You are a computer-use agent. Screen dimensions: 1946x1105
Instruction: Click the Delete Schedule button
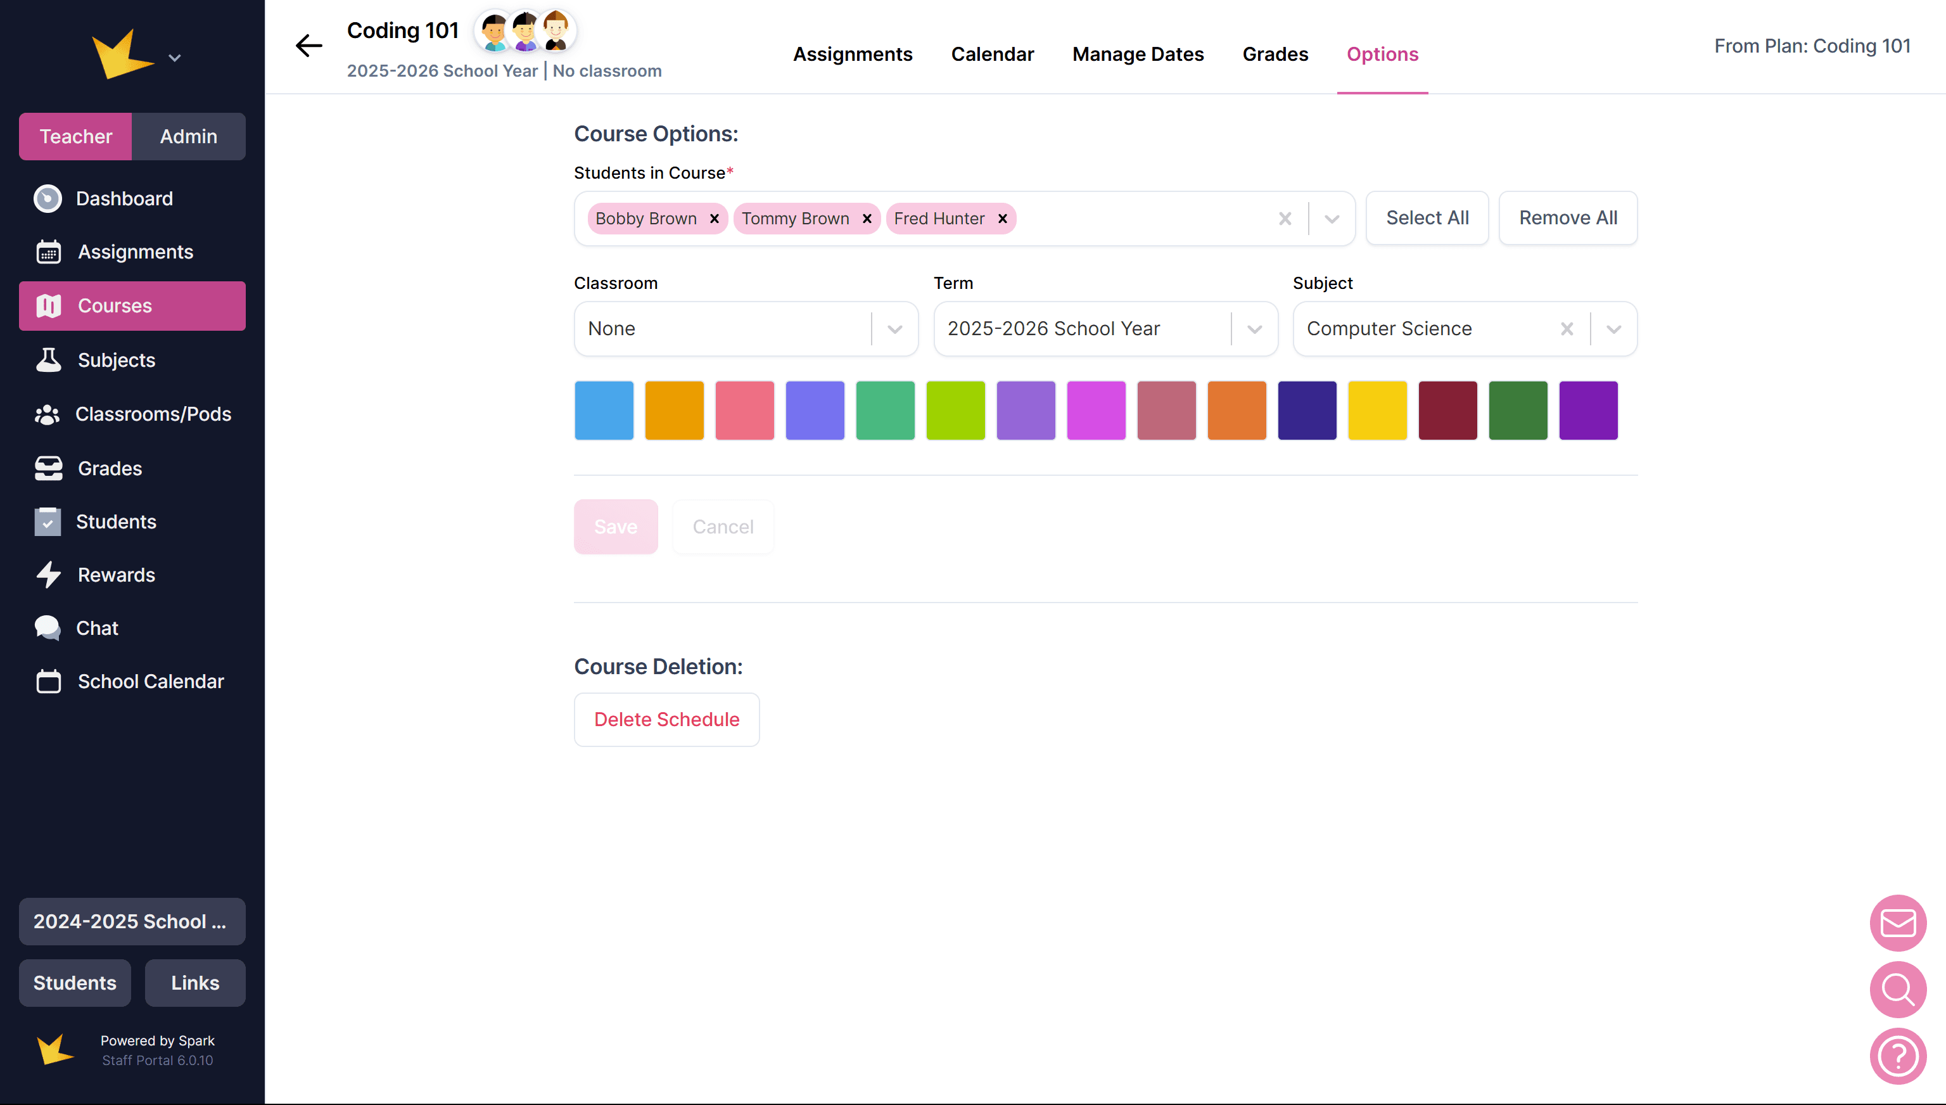[666, 720]
